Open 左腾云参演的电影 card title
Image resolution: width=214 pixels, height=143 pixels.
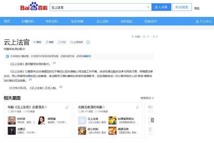pyautogui.click(x=91, y=107)
